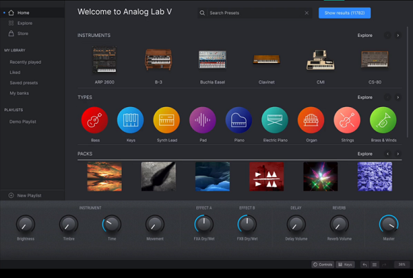Click the Search Presets field

[255, 13]
